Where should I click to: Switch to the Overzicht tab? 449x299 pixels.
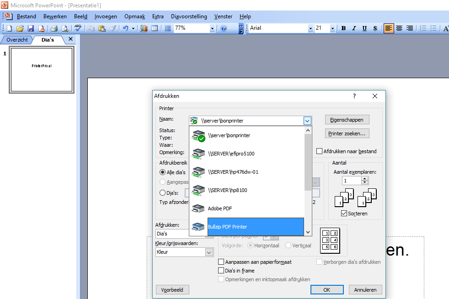[17, 40]
